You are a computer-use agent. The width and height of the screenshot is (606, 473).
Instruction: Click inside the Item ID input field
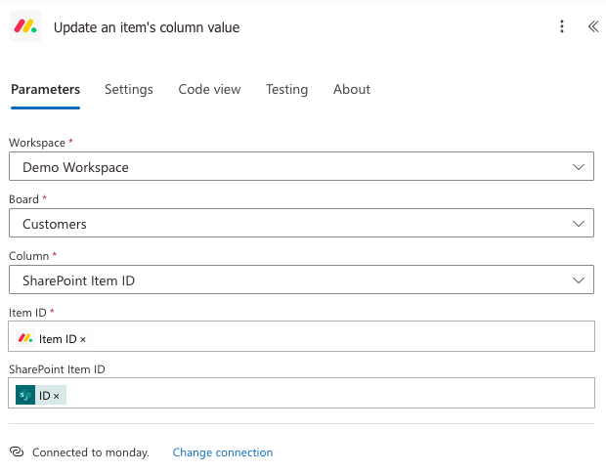(301, 336)
